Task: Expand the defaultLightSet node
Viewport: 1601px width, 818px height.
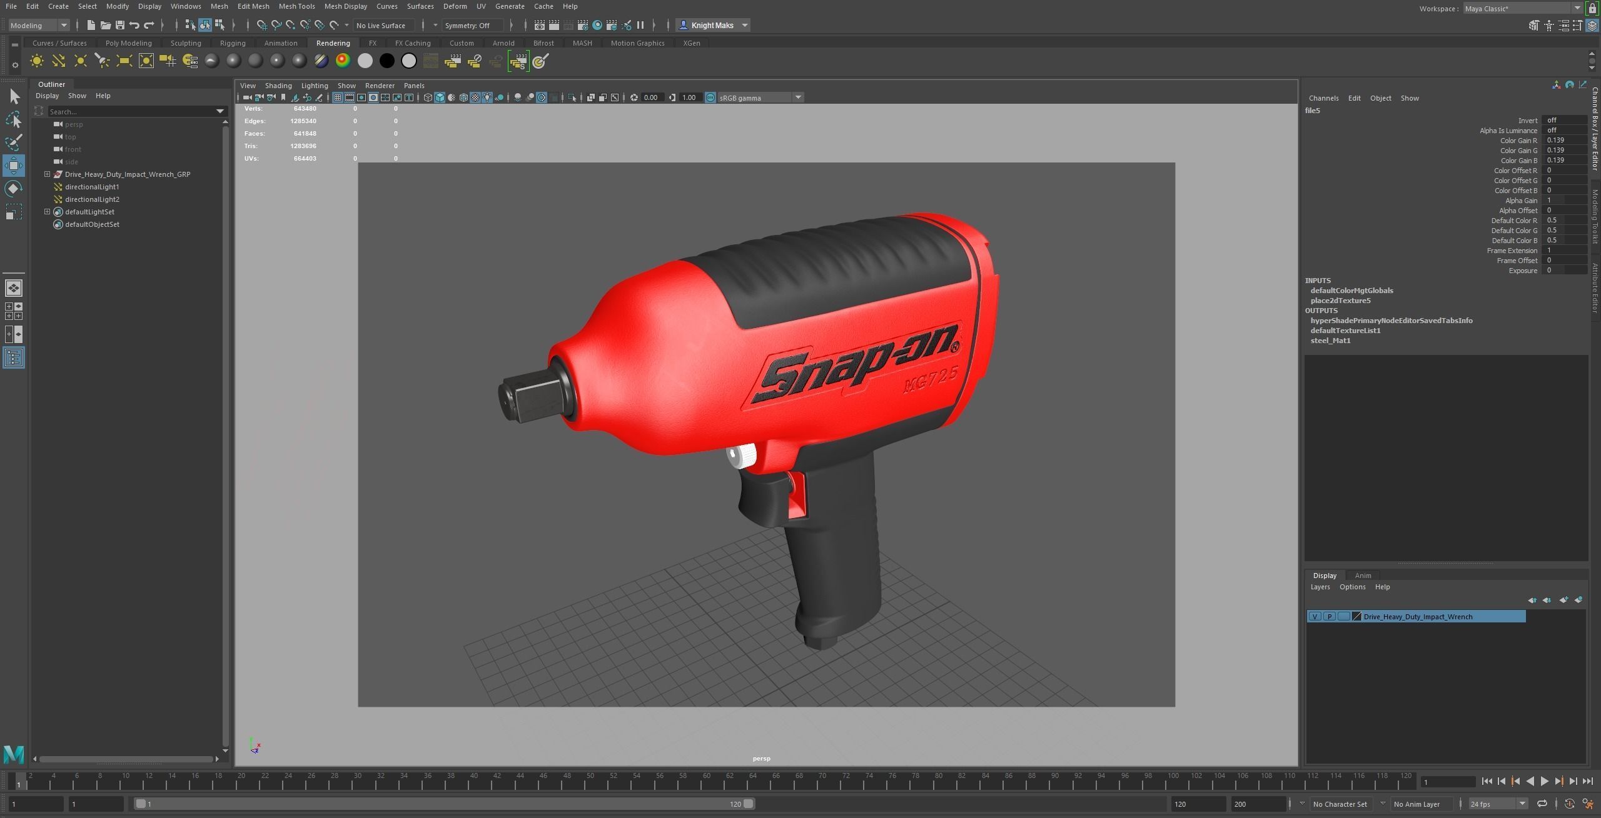Action: click(x=47, y=212)
